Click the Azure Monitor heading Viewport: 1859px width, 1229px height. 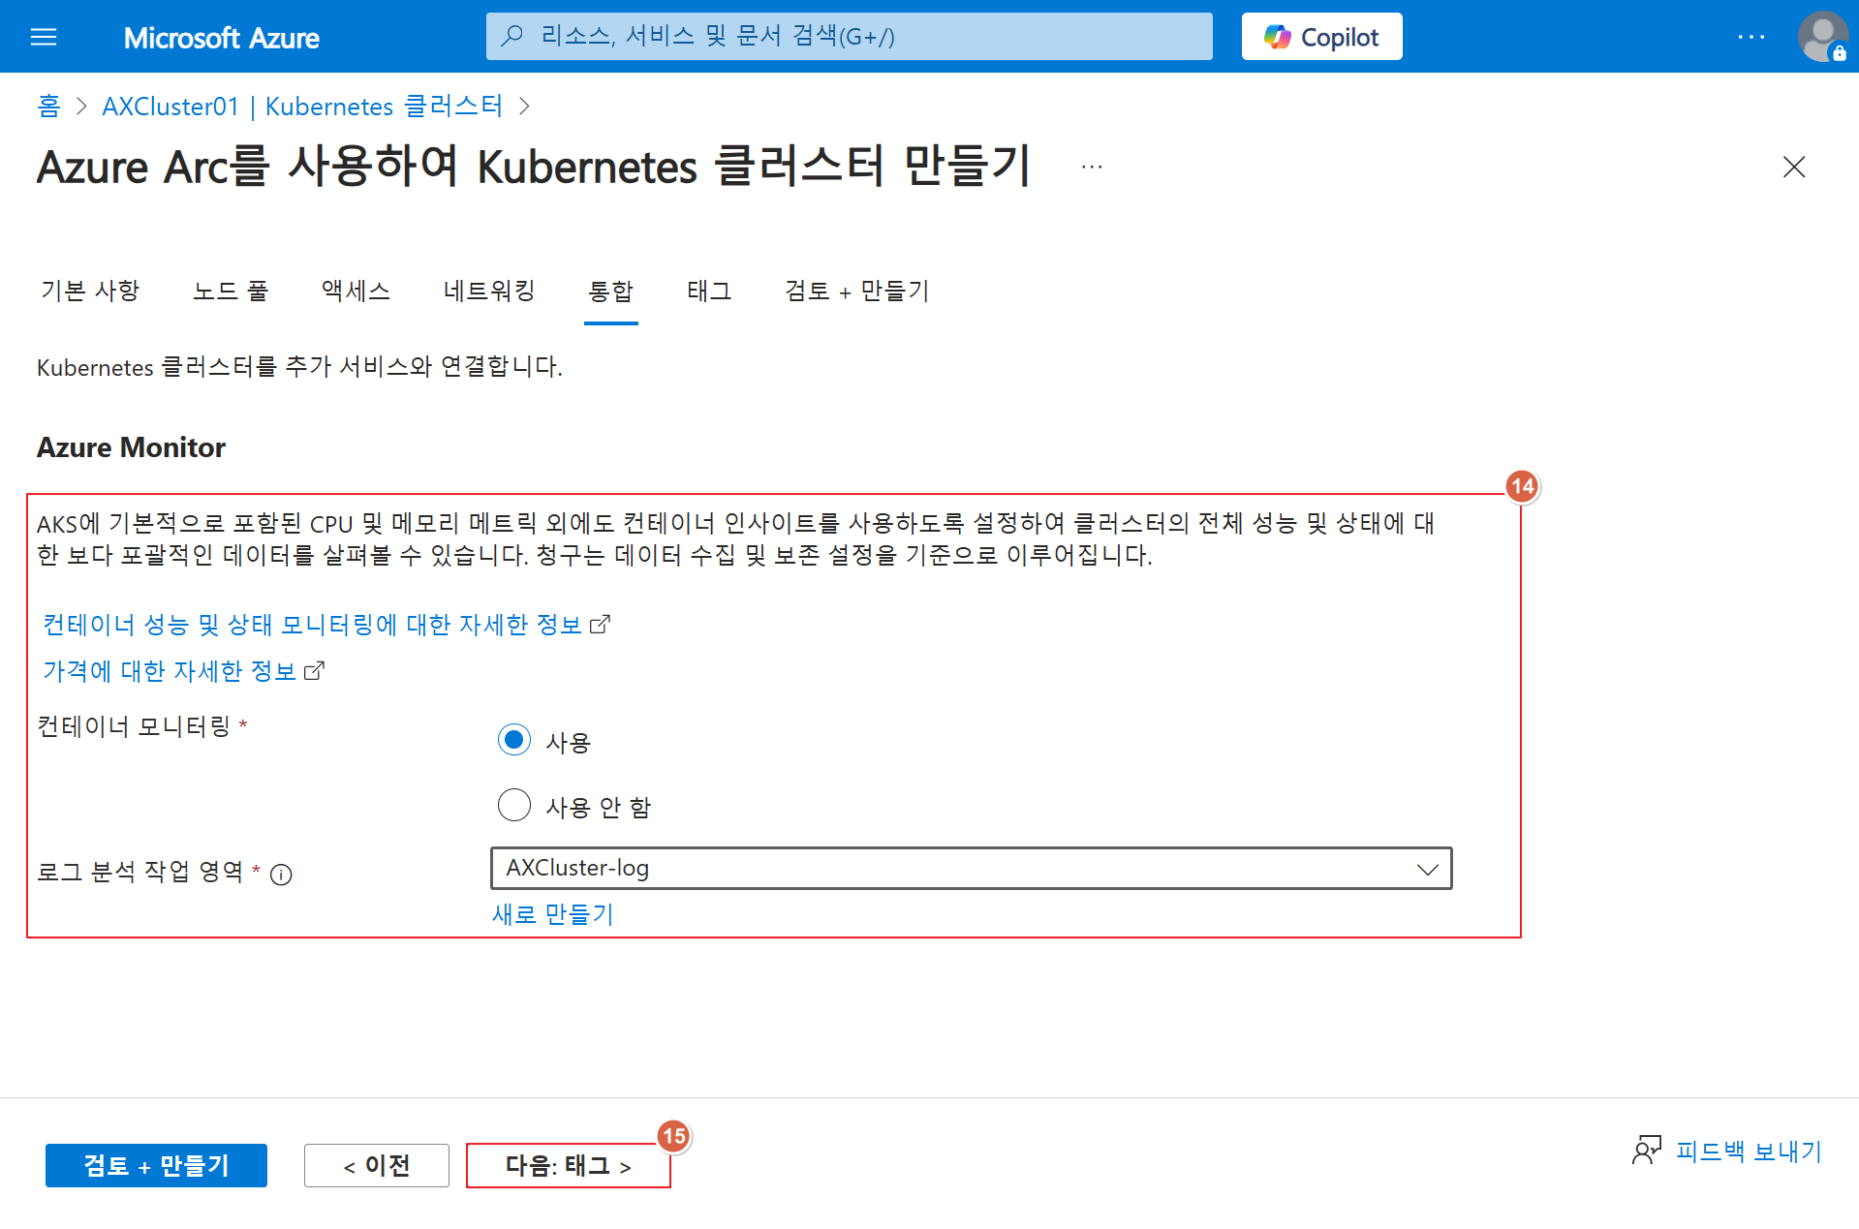(x=131, y=447)
